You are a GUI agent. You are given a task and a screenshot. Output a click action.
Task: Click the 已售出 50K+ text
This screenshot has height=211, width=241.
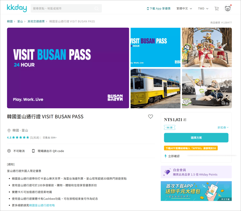point(50,138)
